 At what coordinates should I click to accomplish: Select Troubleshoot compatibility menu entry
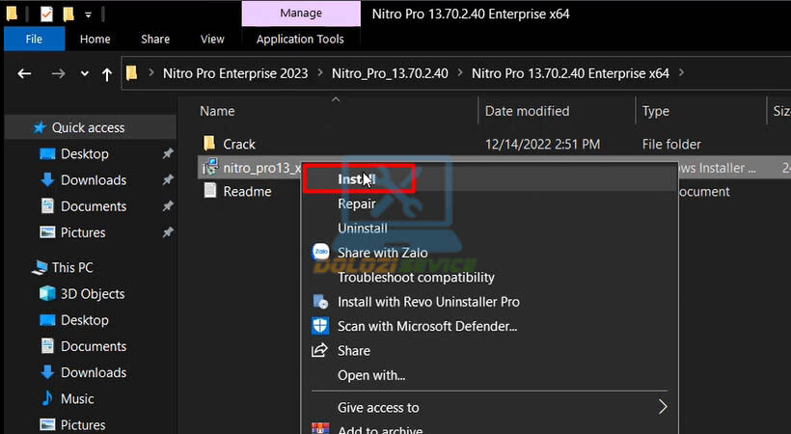coord(416,278)
